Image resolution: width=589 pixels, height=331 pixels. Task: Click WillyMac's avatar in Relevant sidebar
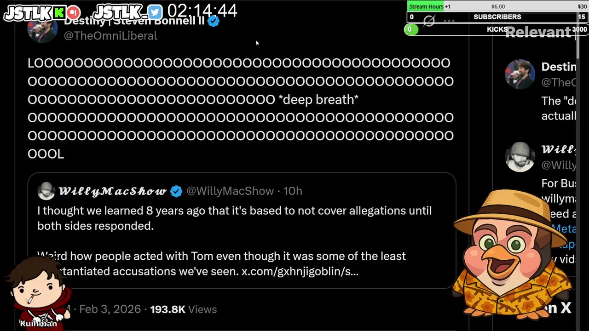click(x=520, y=157)
